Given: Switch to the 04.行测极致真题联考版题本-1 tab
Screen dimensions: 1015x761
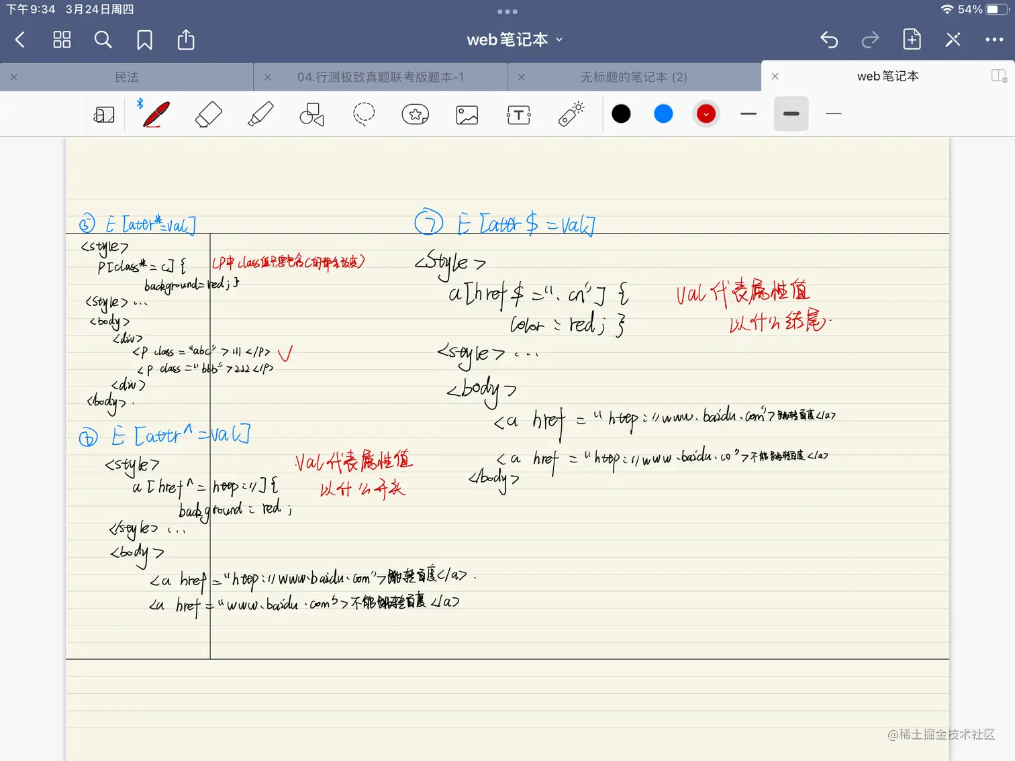Looking at the screenshot, I should (x=381, y=77).
